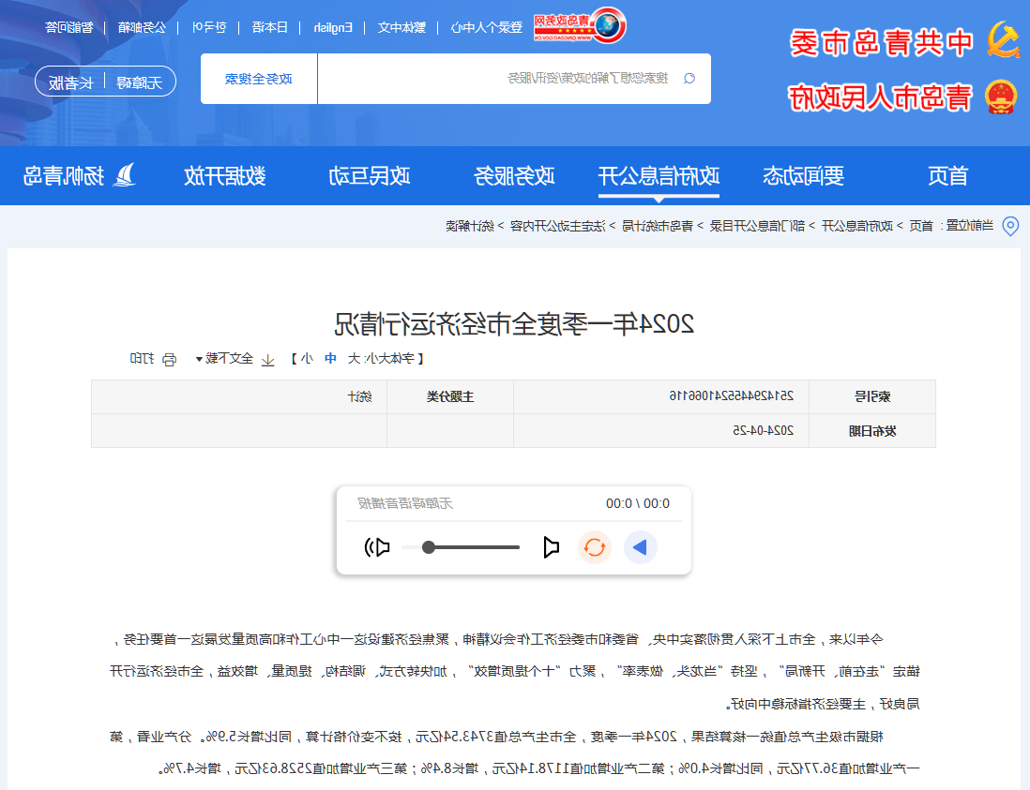Viewport: 1030px width, 790px height.
Task: Click the 发布日期 header cell
Action: click(872, 431)
